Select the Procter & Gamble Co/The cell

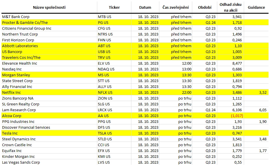click(49, 22)
